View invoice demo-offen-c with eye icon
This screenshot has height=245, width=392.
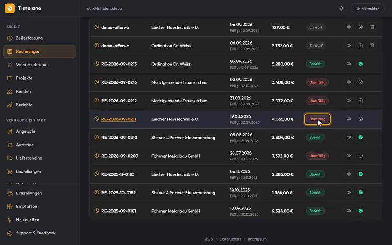(349, 45)
